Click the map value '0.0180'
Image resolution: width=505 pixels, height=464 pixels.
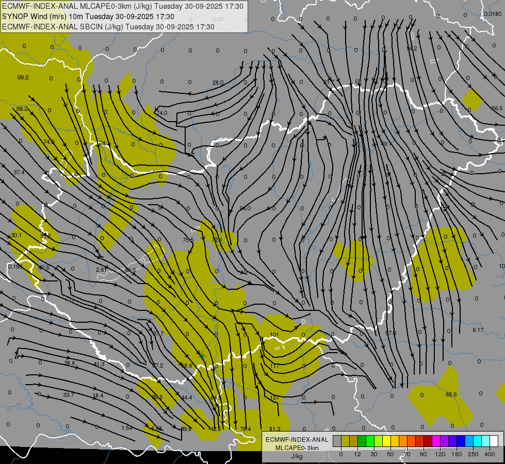[493, 14]
